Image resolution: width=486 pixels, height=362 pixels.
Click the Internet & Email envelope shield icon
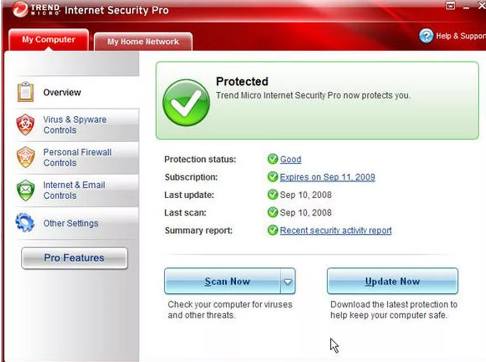click(x=25, y=190)
